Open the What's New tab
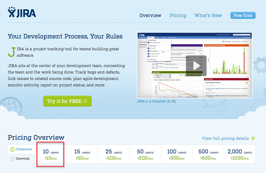This screenshot has height=173, width=266. click(208, 15)
